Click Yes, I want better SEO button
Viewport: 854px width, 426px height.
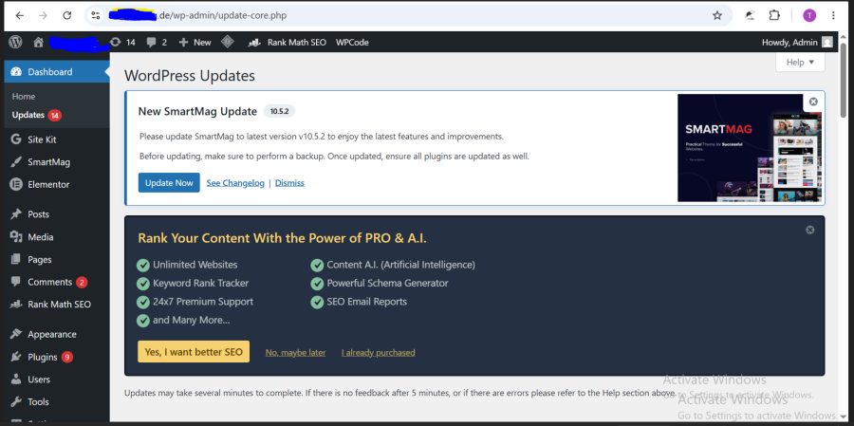point(194,352)
